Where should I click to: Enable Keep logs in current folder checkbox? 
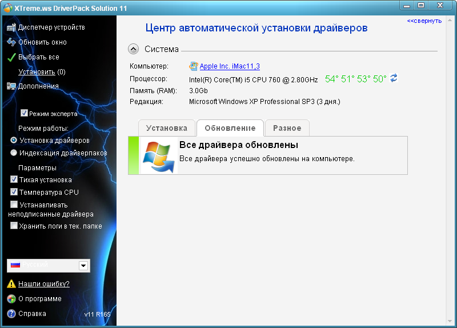coord(14,226)
